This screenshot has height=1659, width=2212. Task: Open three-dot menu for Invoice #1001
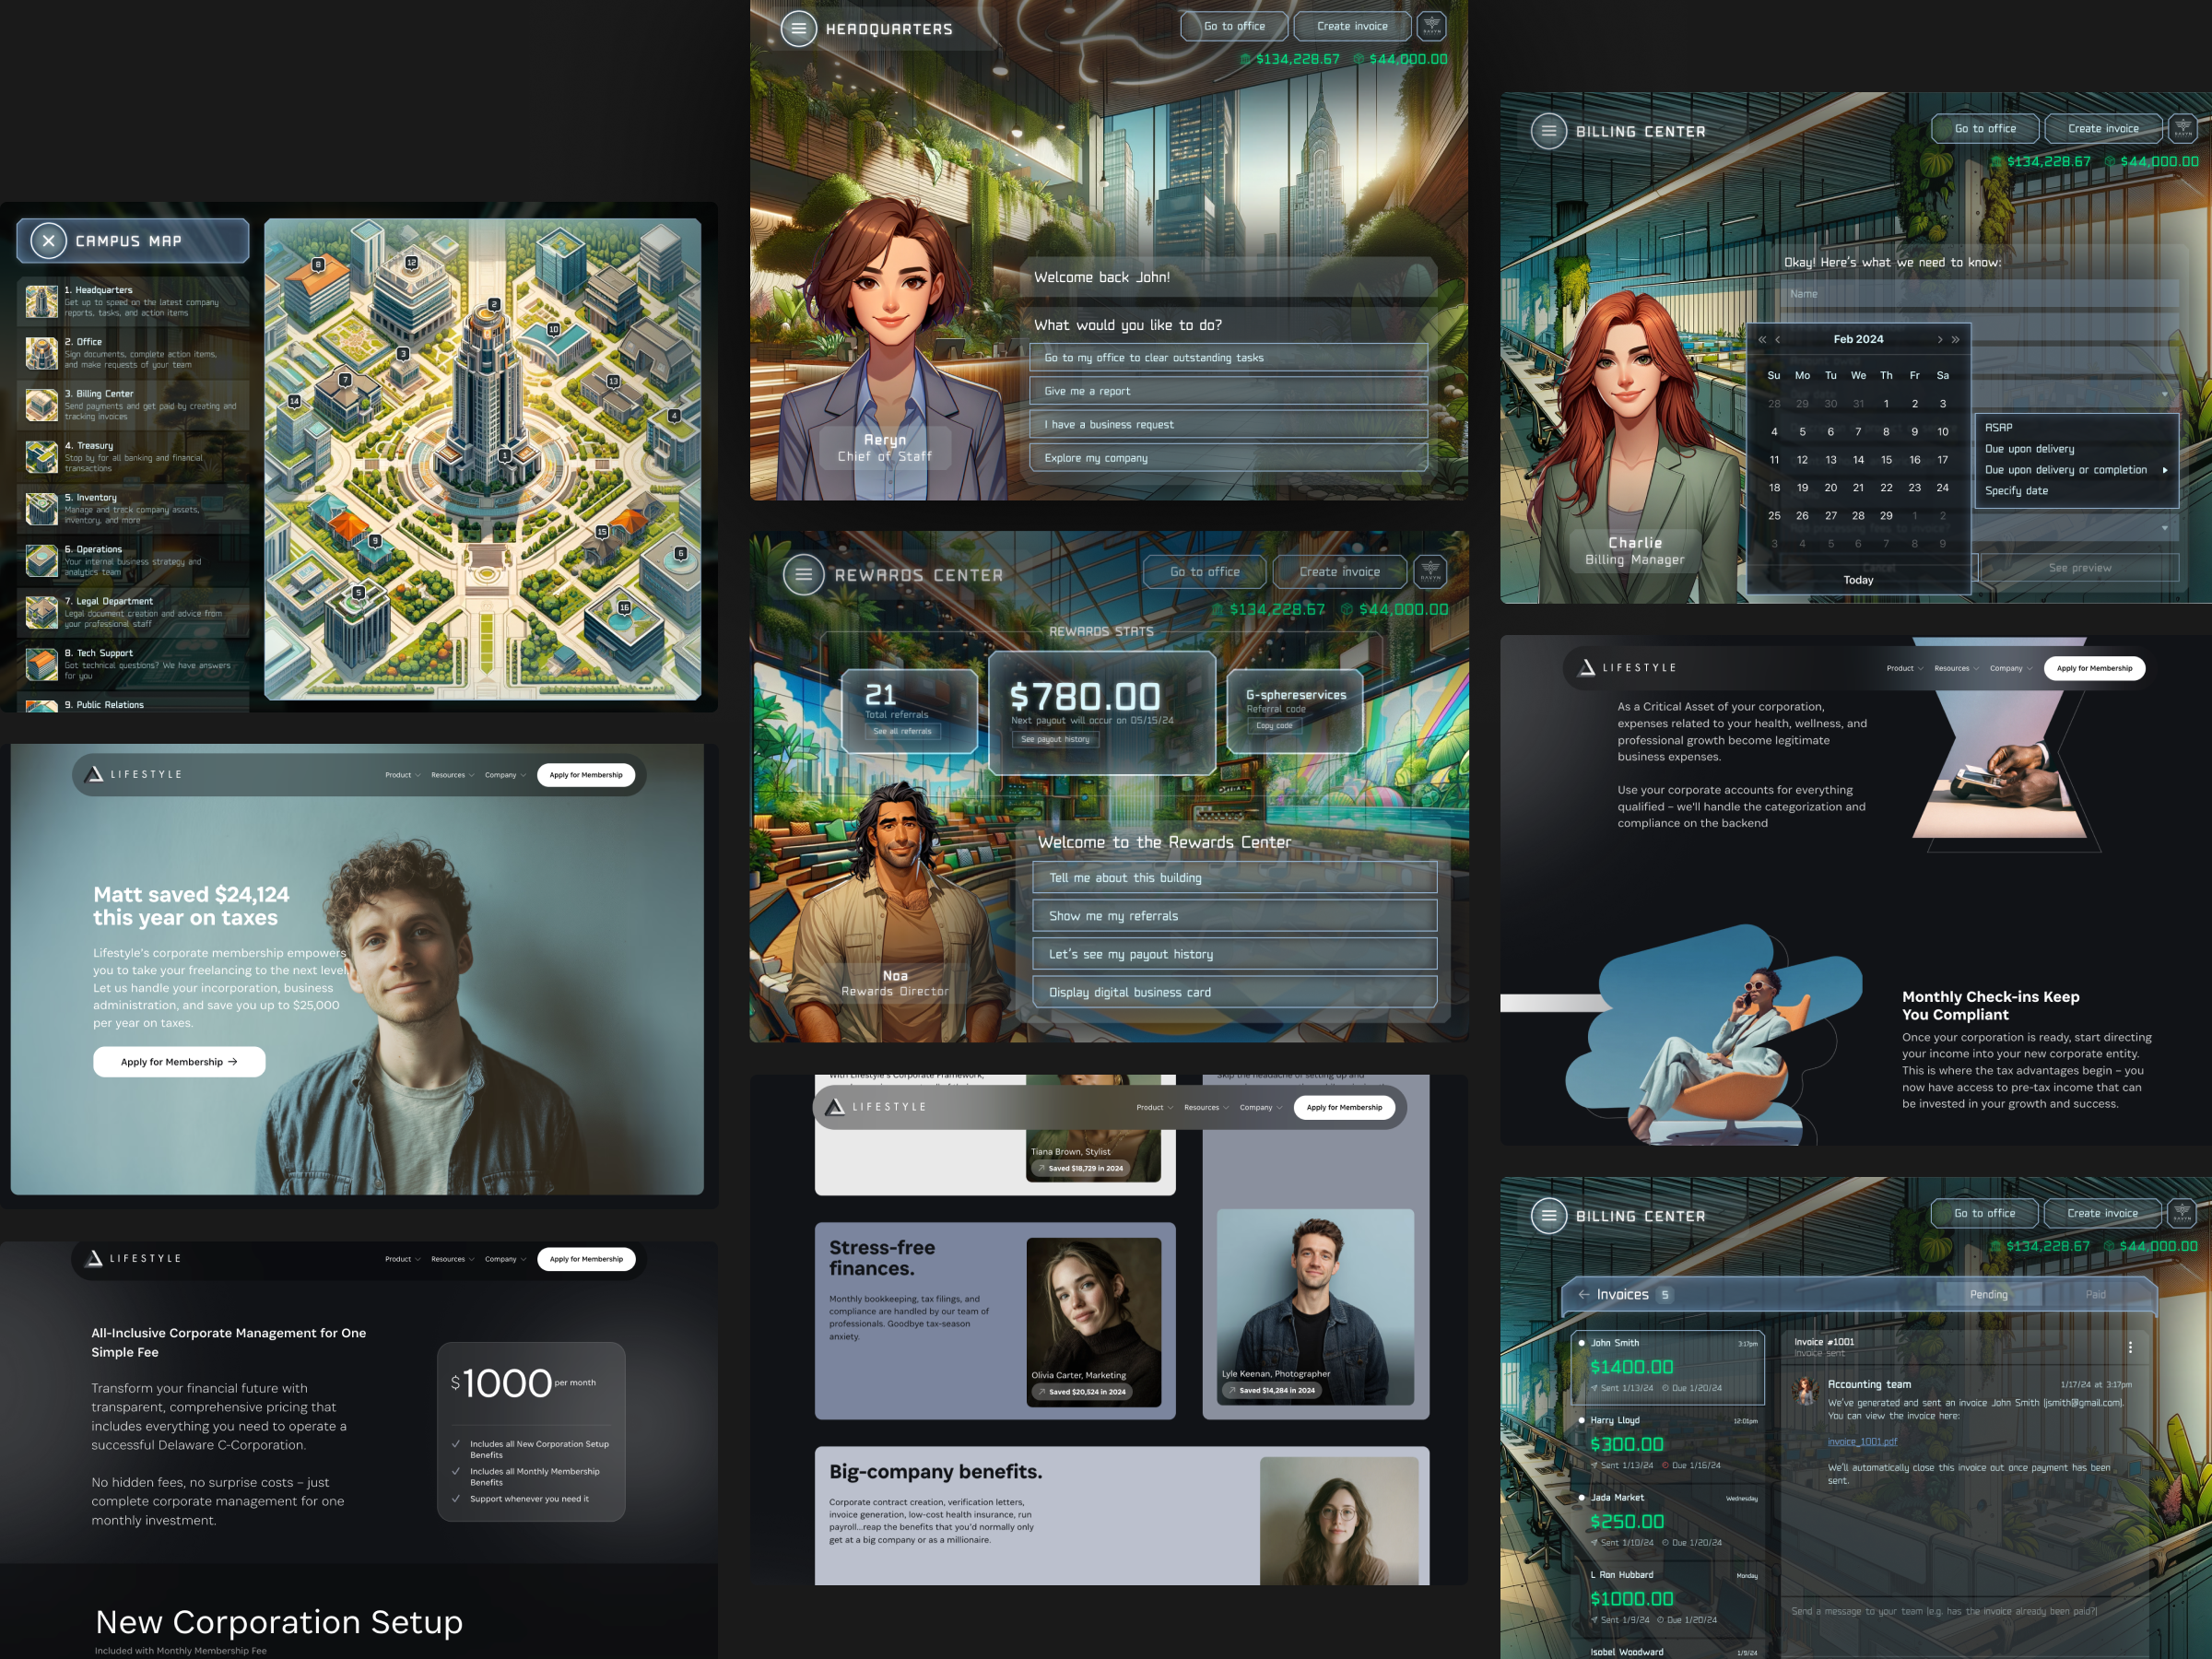2130,1347
